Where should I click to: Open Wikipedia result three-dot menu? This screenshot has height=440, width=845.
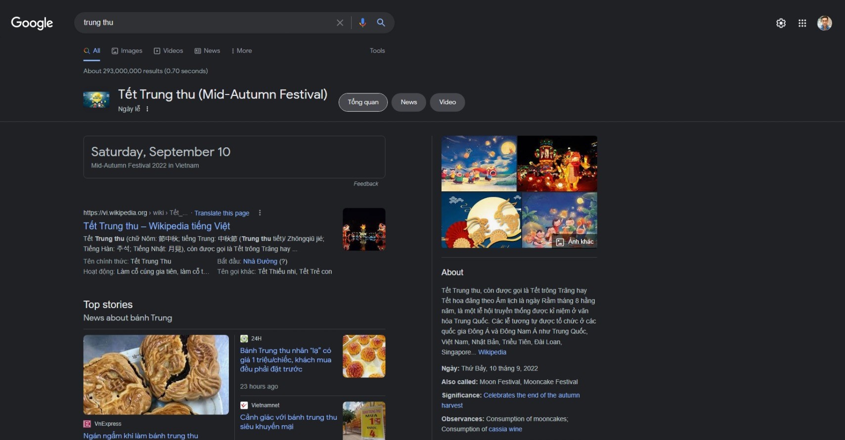[x=260, y=213]
